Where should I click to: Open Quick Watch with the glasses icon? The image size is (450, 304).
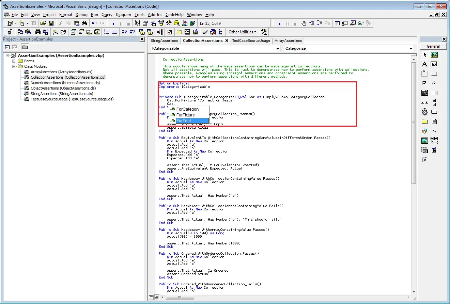point(360,23)
